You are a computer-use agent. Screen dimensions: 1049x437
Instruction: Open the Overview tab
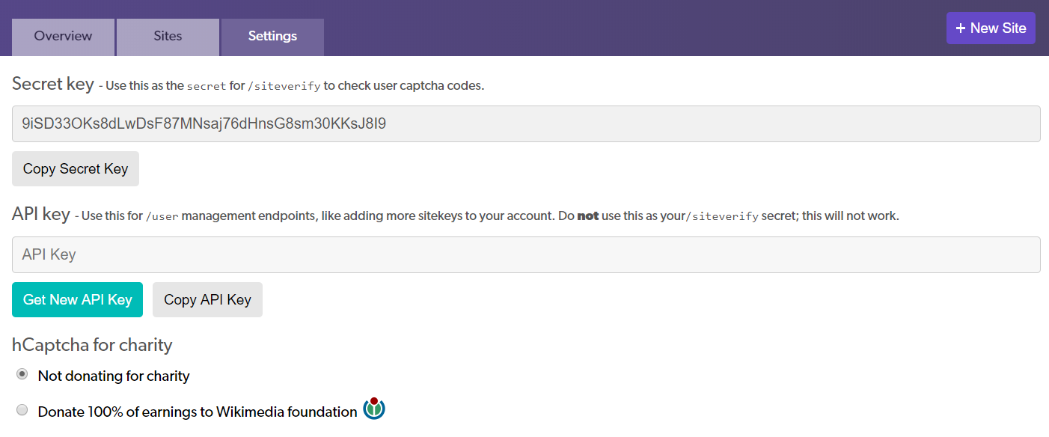pos(63,37)
